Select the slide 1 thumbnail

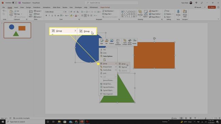[x=17, y=30]
